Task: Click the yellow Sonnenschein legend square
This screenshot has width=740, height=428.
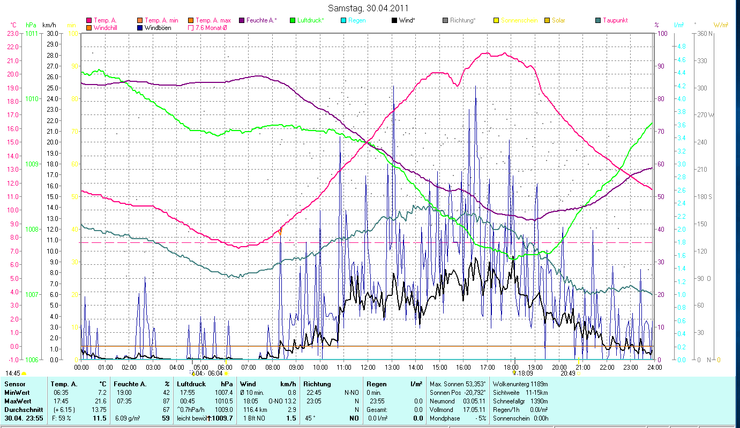Action: (496, 20)
